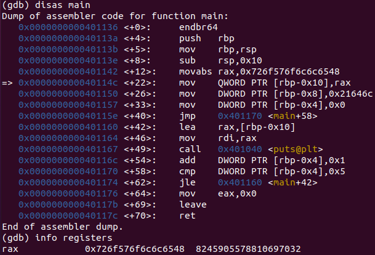Select the 0x21646c immediate value

[x=350, y=94]
